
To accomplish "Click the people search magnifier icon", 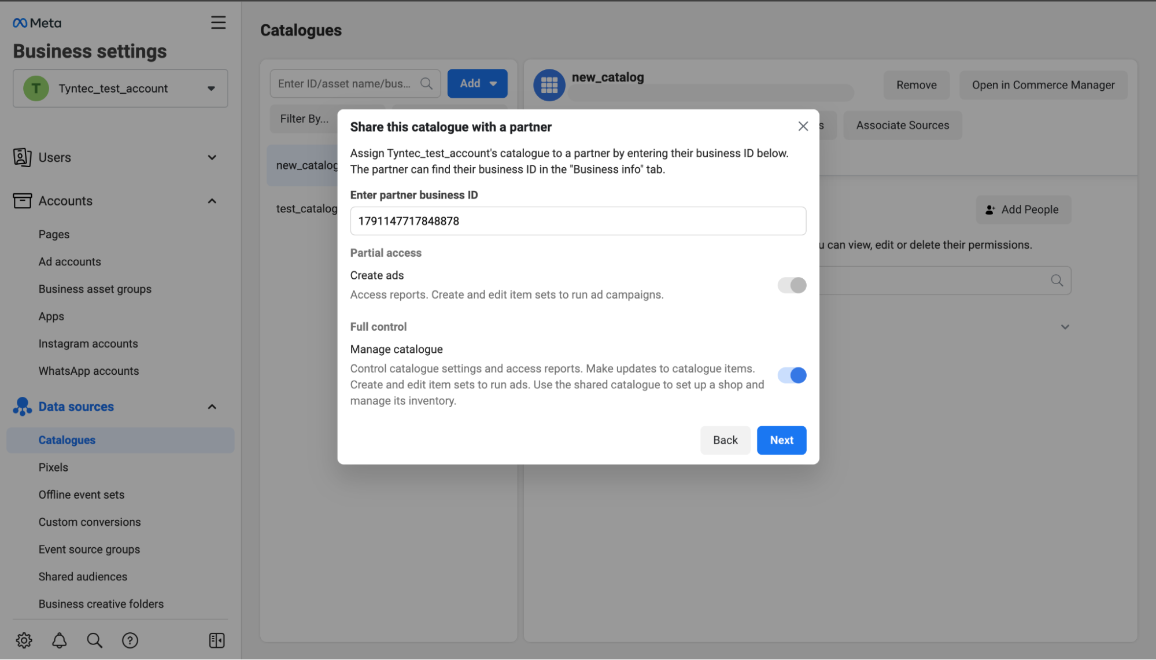I will (x=1057, y=281).
